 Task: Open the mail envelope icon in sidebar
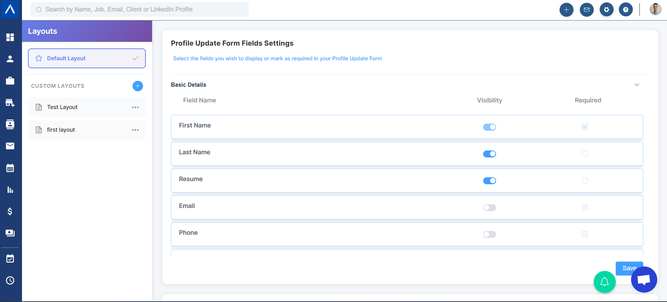[x=10, y=146]
